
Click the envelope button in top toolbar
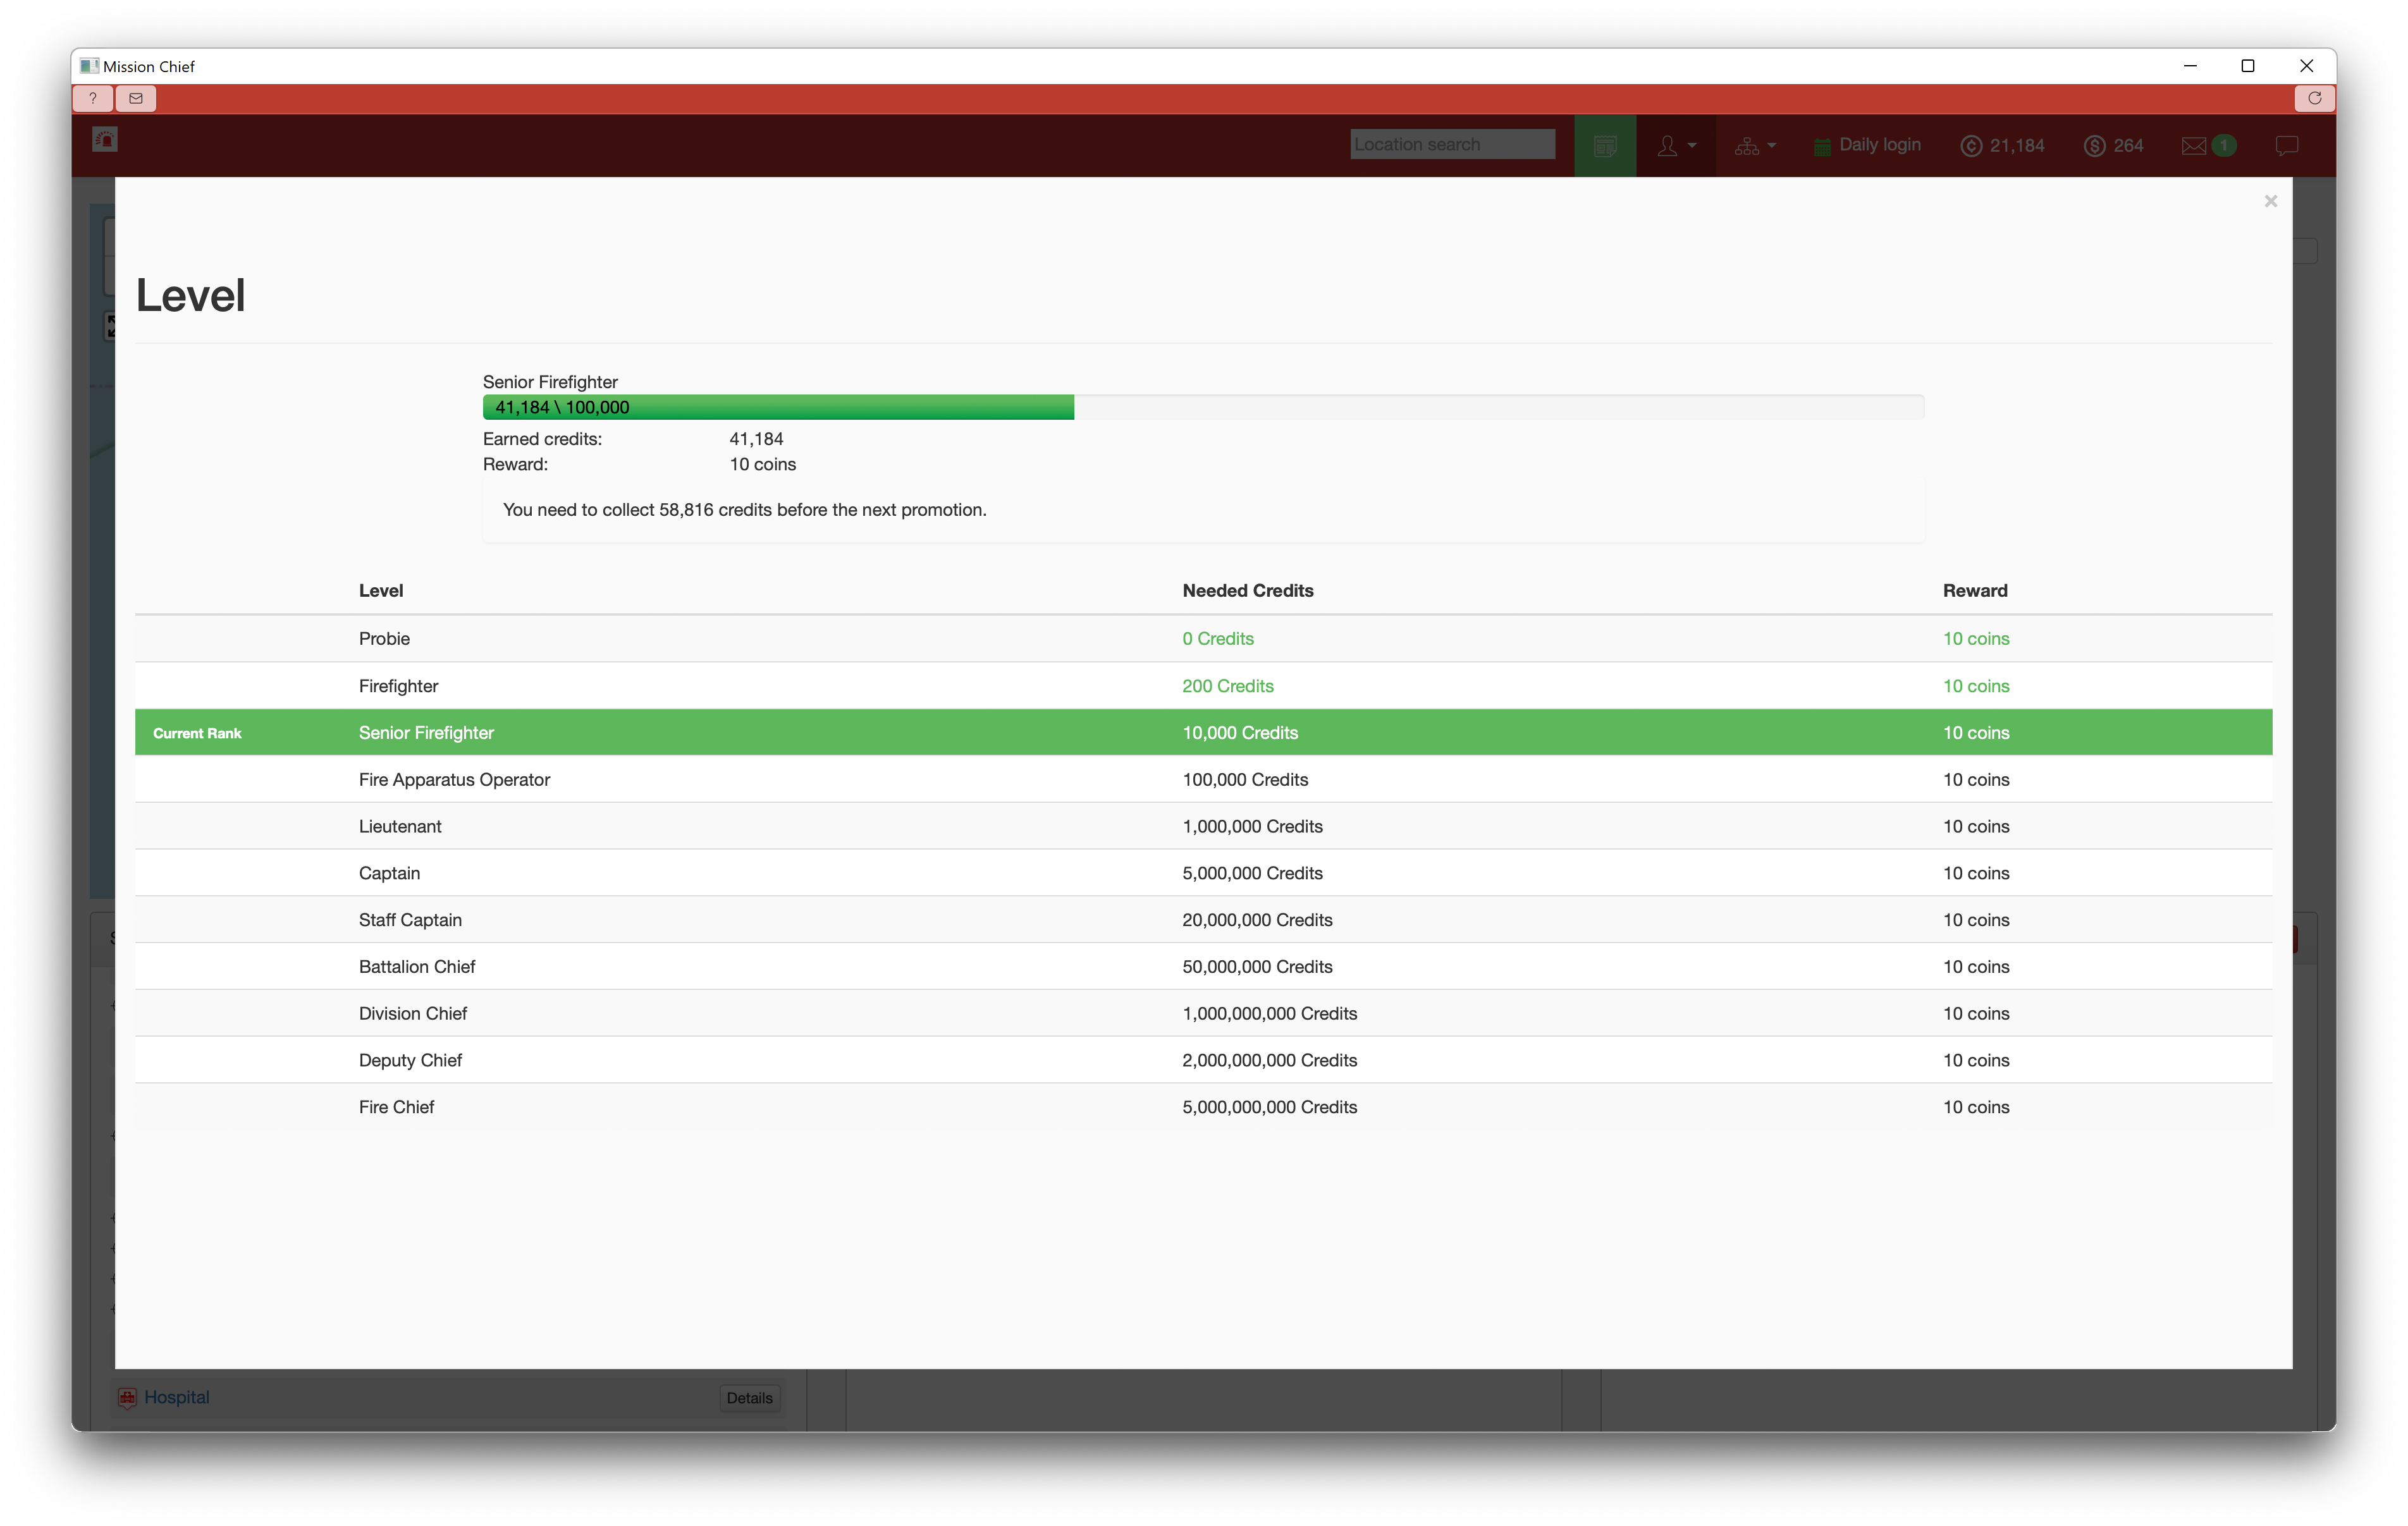(x=136, y=98)
